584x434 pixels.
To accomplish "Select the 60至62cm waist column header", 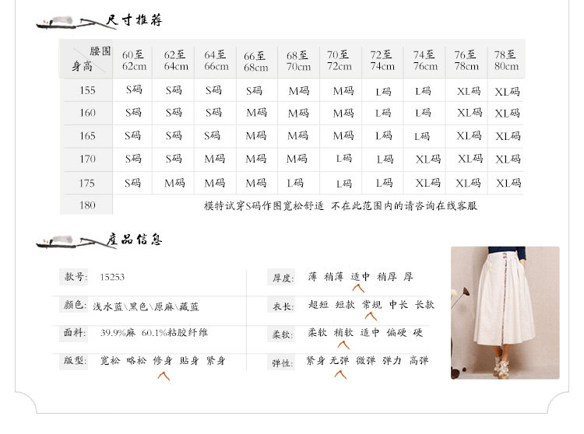I will click(134, 60).
